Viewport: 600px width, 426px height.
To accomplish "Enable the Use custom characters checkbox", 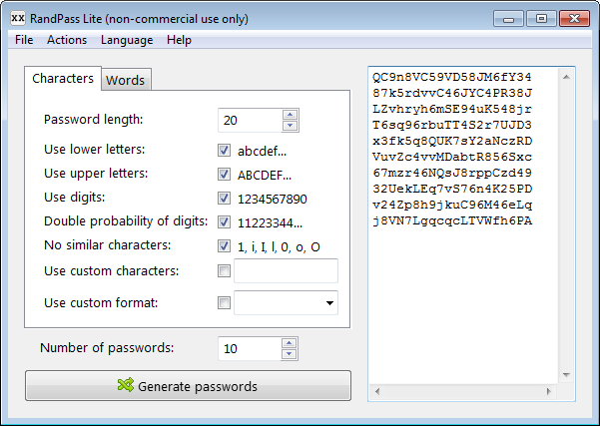I will (x=224, y=270).
